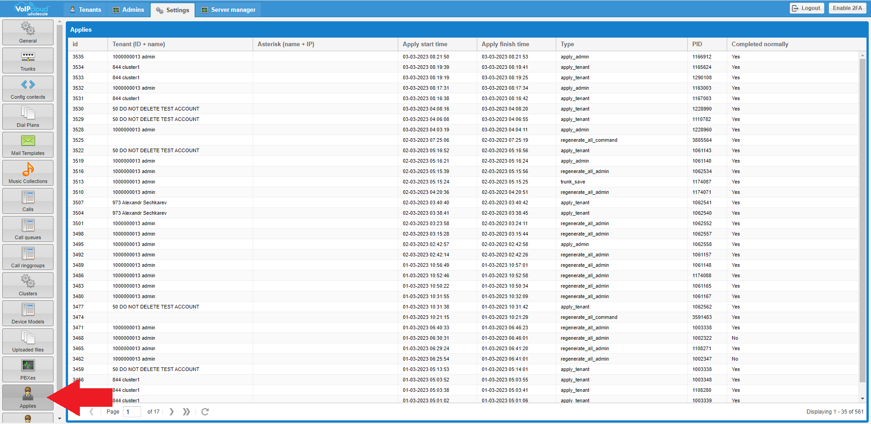Sort by PID column header
Viewport: 871px width, 424px height.
click(707, 44)
